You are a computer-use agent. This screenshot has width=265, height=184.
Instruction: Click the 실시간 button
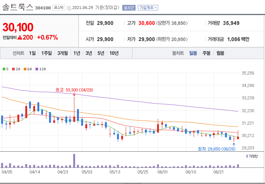(x=129, y=8)
